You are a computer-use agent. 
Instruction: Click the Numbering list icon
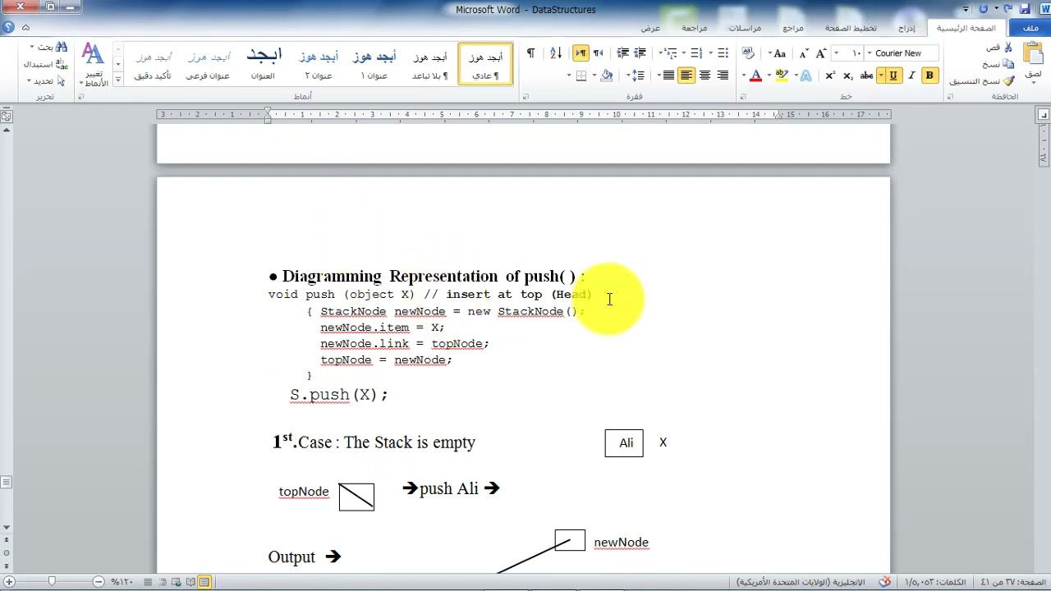[x=696, y=53]
